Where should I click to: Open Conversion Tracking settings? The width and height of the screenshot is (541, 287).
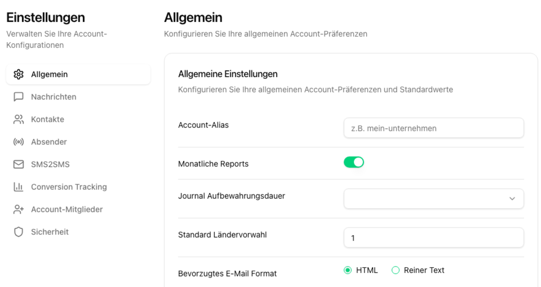point(69,187)
